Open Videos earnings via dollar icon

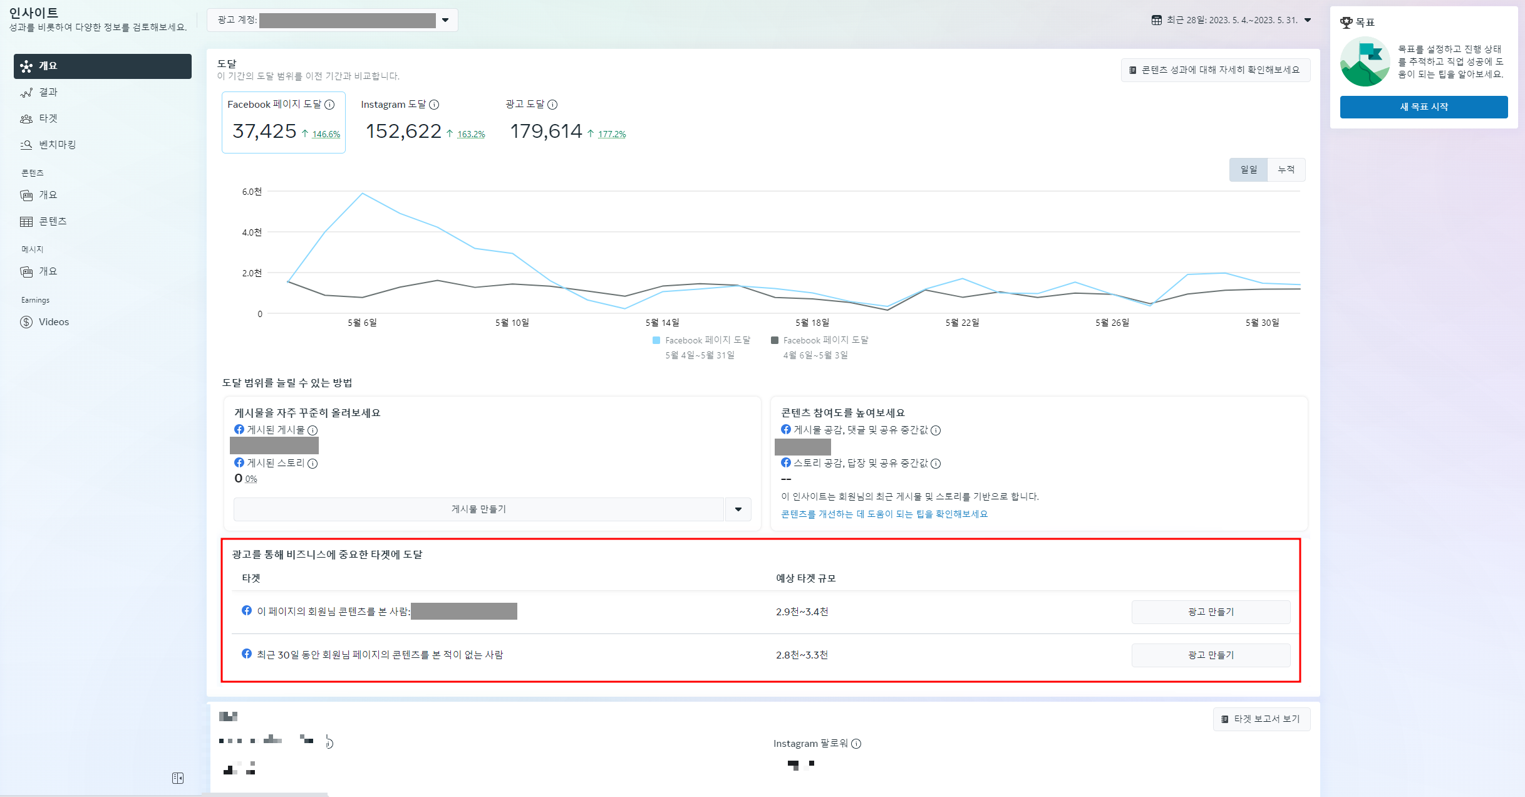(x=26, y=322)
